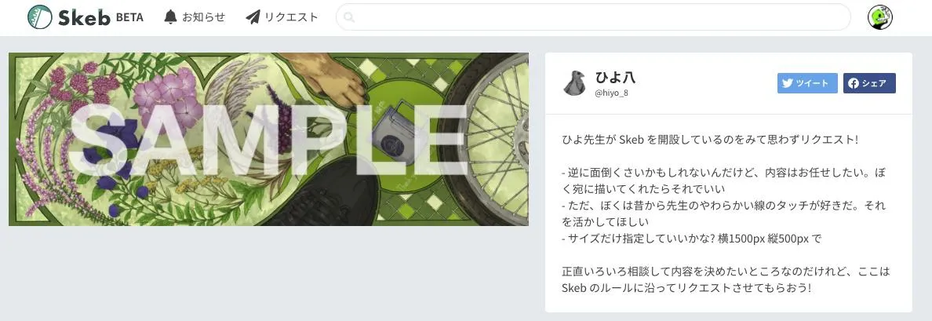This screenshot has height=321, width=932.
Task: Click the magnifier icon in search bar
Action: coord(349,17)
